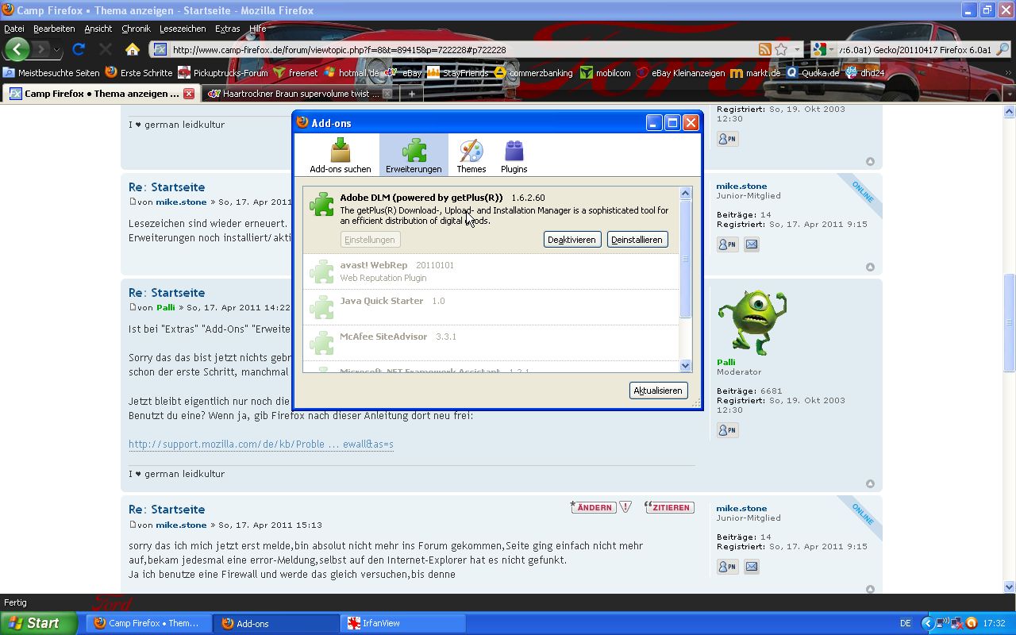Click the add-ons list scroll-down arrow
This screenshot has height=635, width=1016.
coord(686,365)
